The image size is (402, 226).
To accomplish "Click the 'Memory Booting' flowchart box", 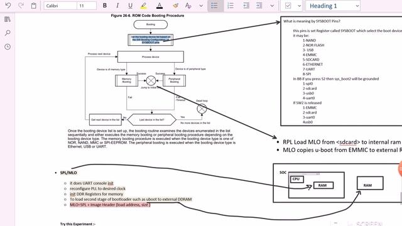I will [126, 80].
